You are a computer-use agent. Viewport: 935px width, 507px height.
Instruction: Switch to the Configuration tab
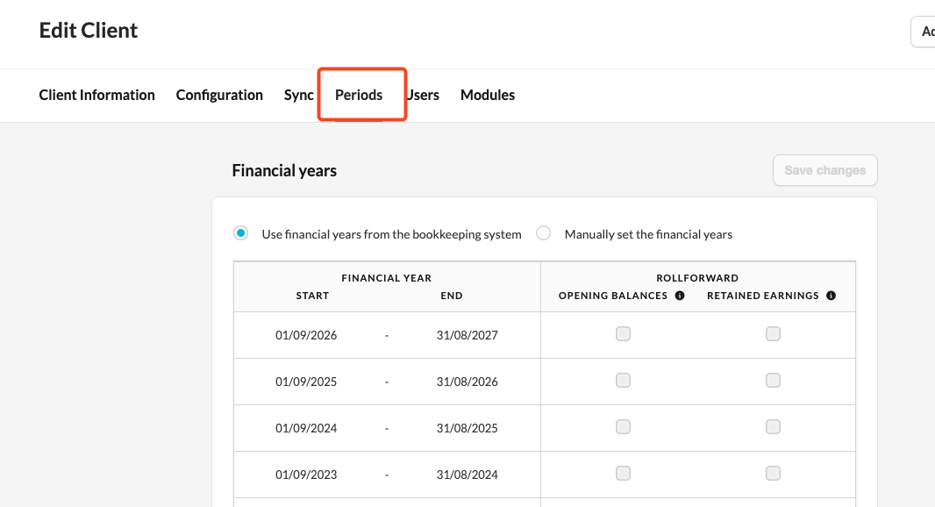[x=219, y=95]
